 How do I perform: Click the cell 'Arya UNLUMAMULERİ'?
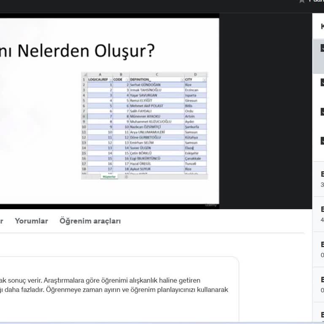(x=157, y=132)
